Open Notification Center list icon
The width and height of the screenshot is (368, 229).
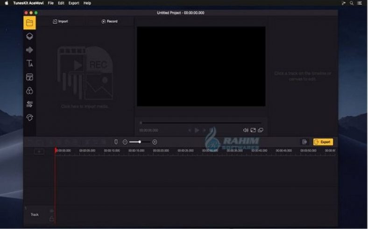[360, 3]
